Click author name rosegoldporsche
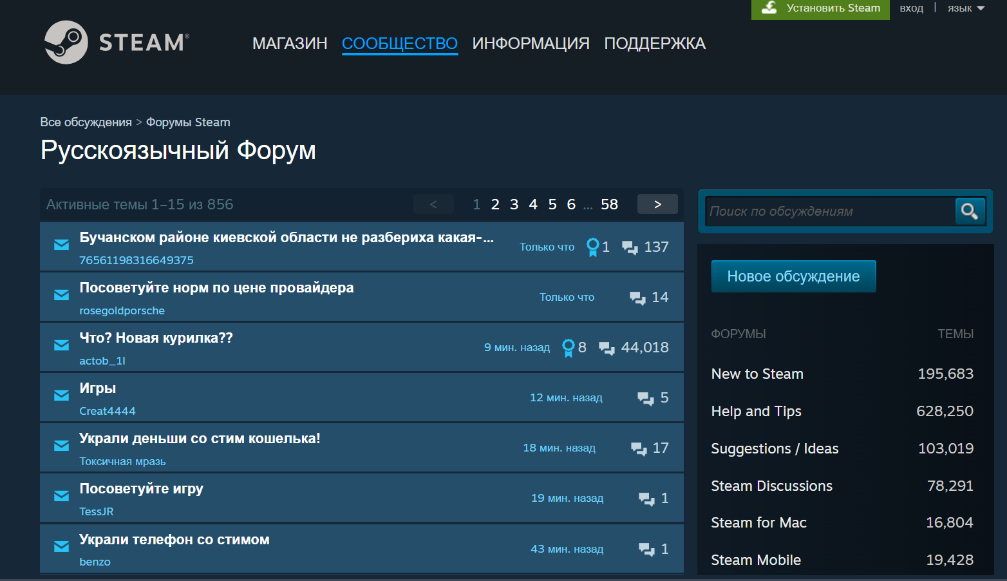 [x=122, y=310]
